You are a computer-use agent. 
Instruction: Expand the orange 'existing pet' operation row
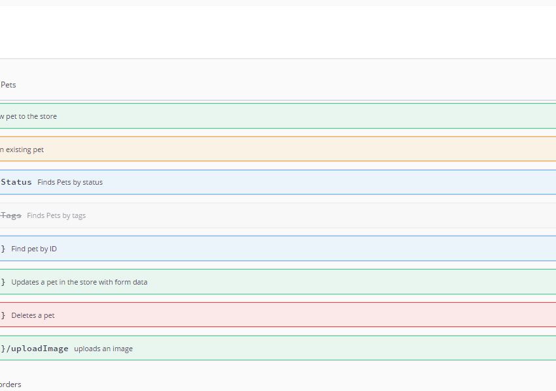[x=22, y=149]
